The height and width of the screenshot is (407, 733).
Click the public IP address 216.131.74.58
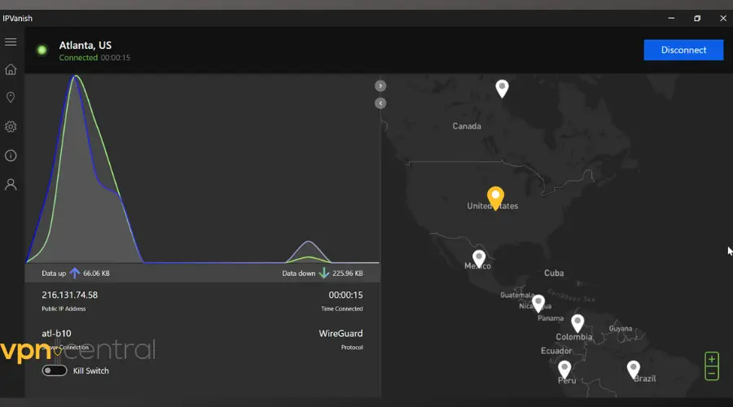(70, 295)
